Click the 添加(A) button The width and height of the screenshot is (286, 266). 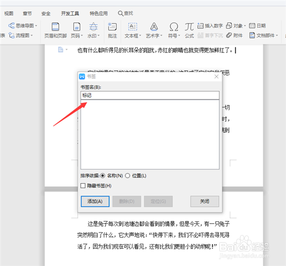tap(95, 202)
